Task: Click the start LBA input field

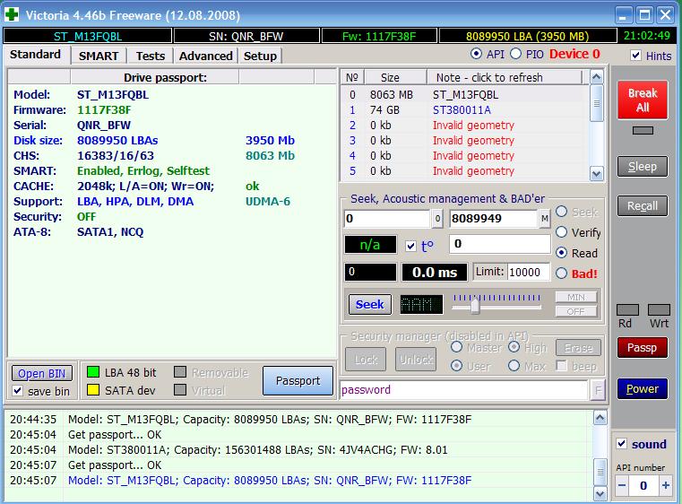Action: coord(387,219)
